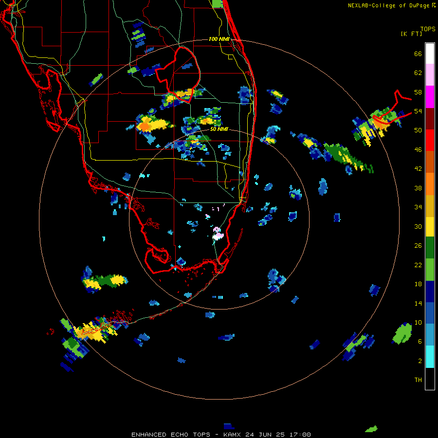Select the light pink 62 kft legend swatch

[x=430, y=74]
